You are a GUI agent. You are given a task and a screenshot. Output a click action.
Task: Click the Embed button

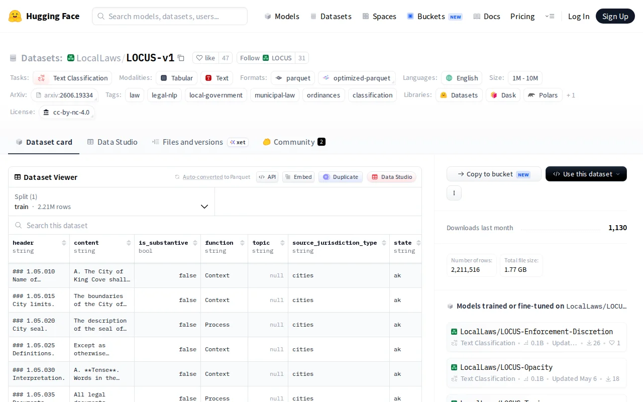click(x=298, y=177)
